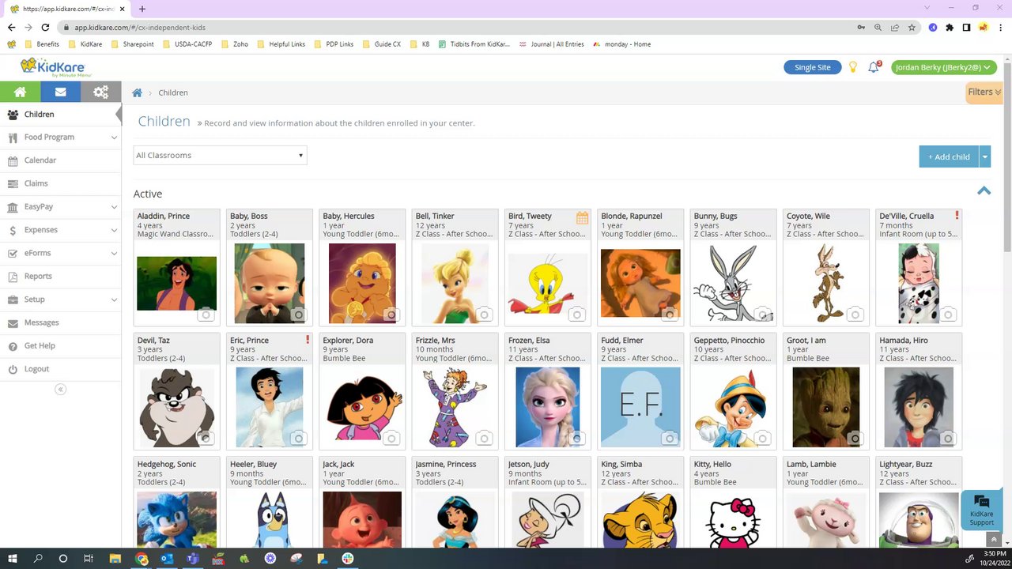Screen dimensions: 1012x569
Task: Click scroll-to-top arrow button
Action: [994, 539]
